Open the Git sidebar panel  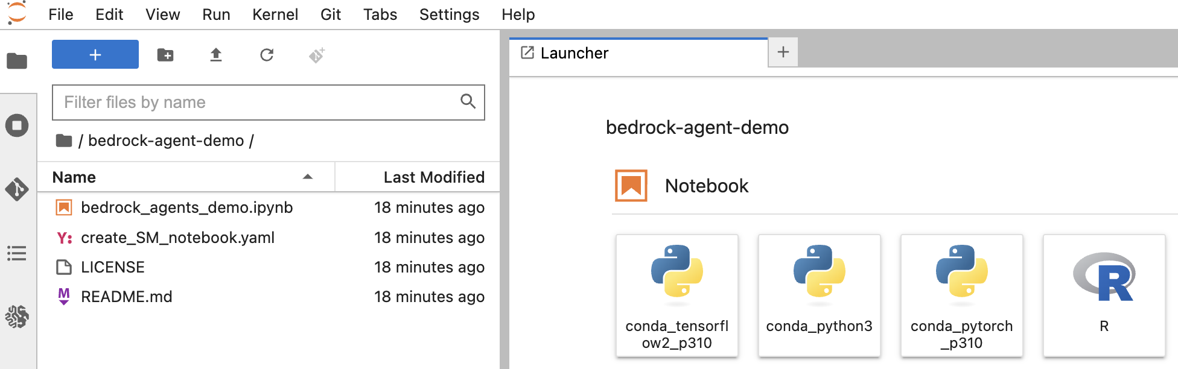[x=17, y=189]
